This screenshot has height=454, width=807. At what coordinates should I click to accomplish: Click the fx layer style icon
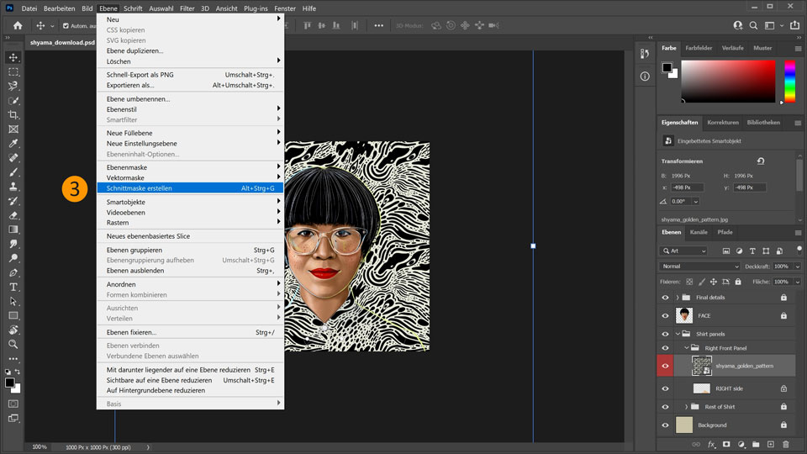click(x=711, y=444)
